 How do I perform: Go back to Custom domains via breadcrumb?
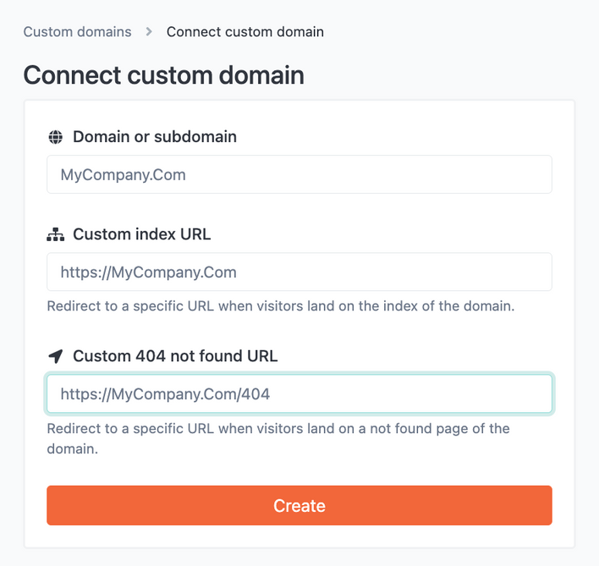(x=77, y=31)
